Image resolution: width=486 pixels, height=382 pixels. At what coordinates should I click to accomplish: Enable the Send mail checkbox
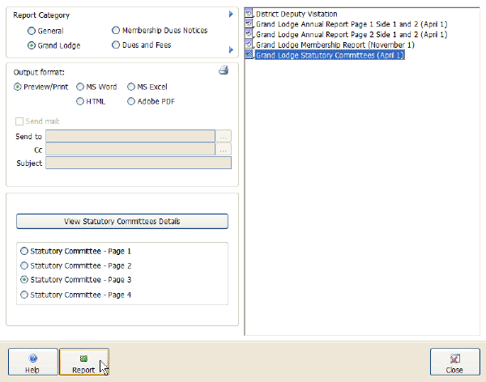pos(19,121)
